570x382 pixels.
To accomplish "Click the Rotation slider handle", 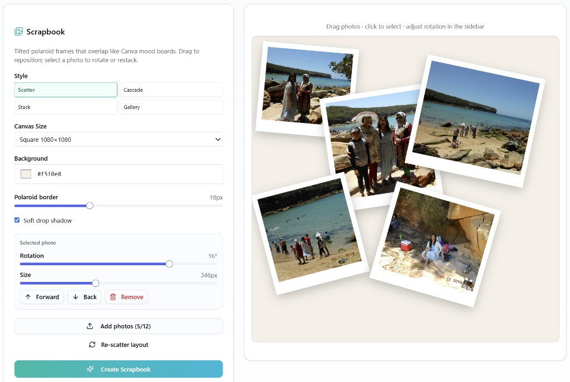I will click(169, 264).
